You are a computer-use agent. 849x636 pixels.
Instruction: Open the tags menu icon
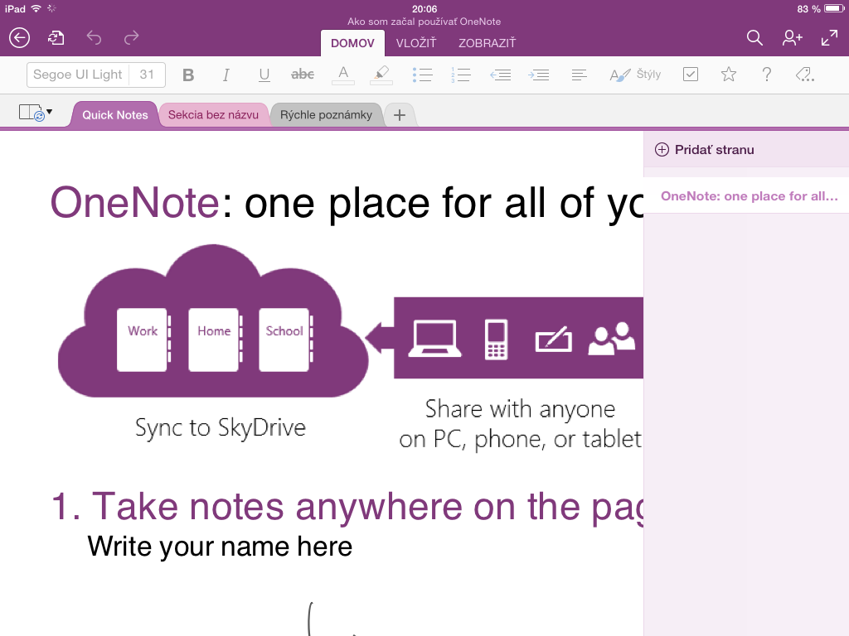[x=805, y=74]
